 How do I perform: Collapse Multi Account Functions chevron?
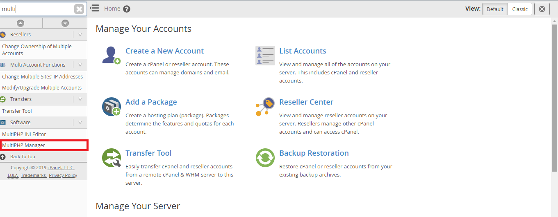click(x=80, y=65)
